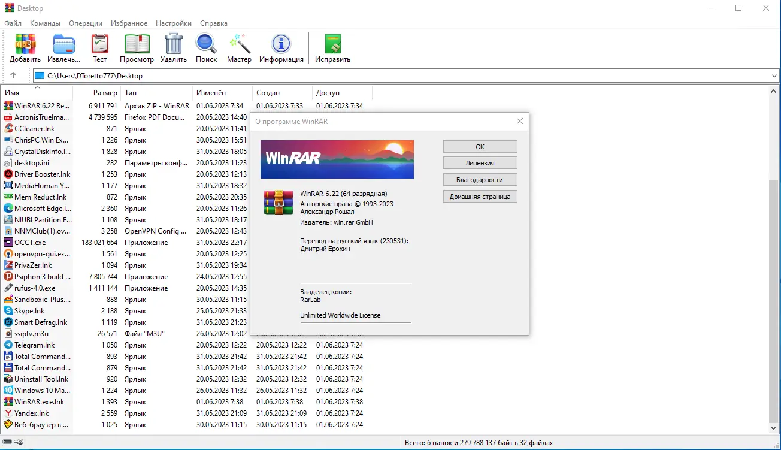Screen dimensions: 781x450
Task: Select the NNMClub(1).ov... file name
Action: pyautogui.click(x=42, y=231)
